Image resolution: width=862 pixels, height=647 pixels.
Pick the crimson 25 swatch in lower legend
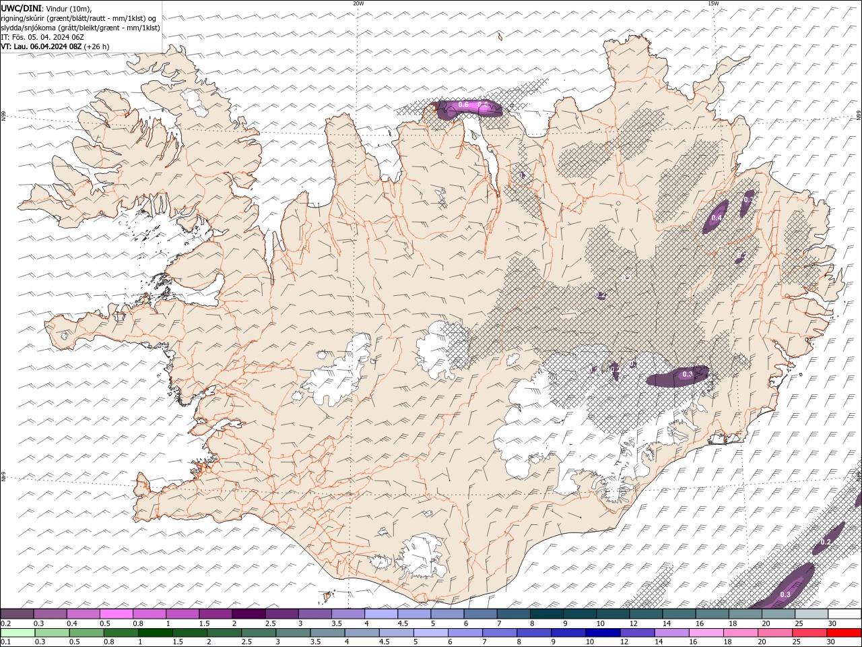click(x=809, y=632)
